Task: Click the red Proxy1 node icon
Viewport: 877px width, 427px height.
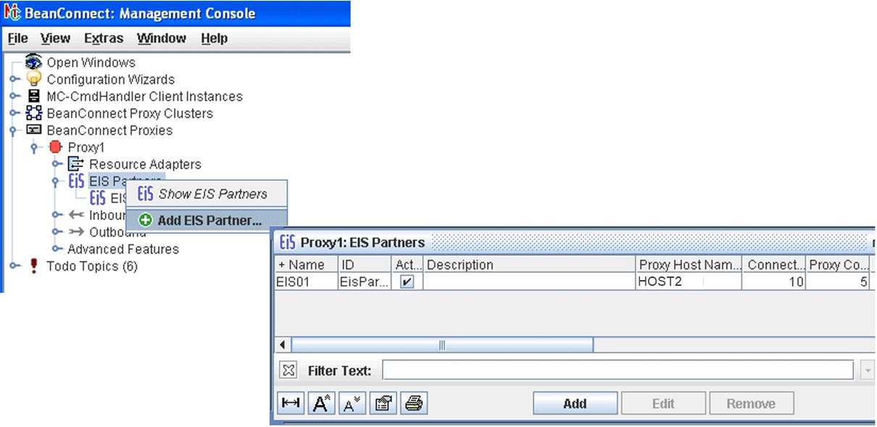Action: (x=55, y=148)
